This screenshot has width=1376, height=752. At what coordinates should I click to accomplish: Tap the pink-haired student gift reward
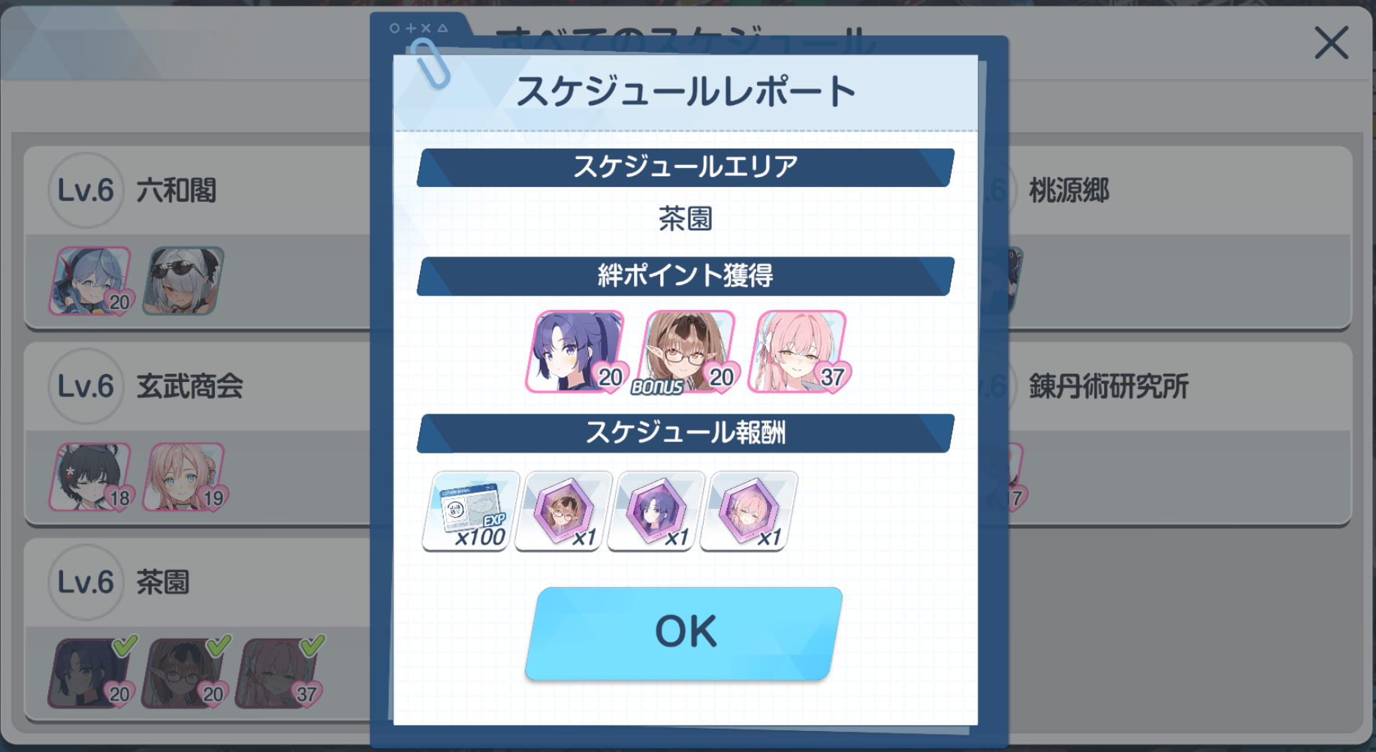click(749, 511)
